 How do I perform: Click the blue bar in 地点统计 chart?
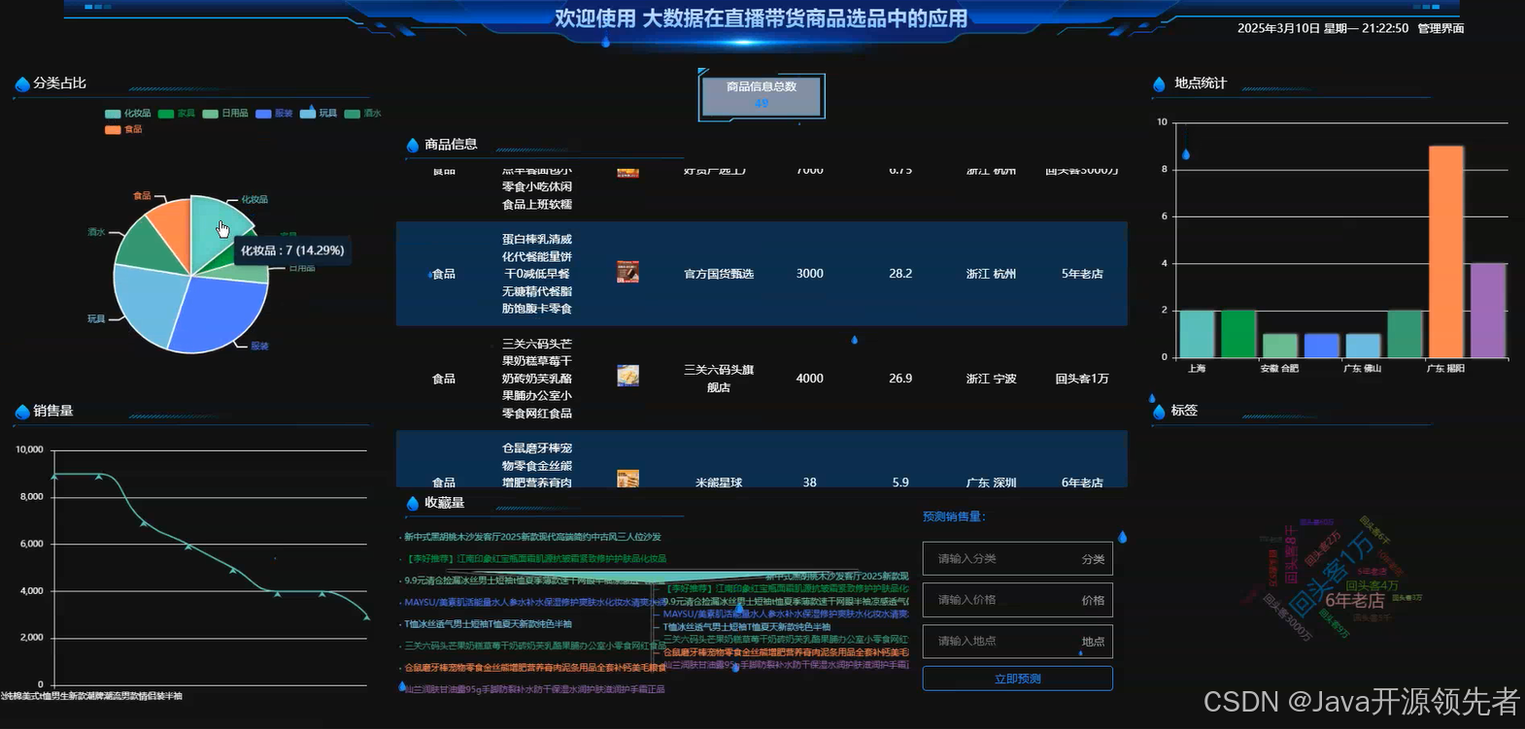tap(1321, 346)
